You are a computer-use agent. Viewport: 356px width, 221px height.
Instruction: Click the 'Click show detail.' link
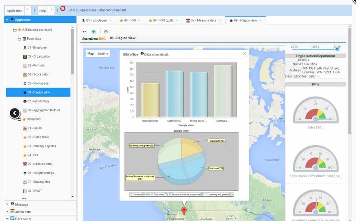156,54
